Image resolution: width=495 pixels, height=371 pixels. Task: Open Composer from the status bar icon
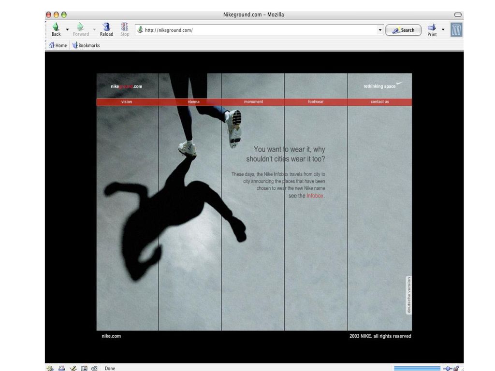click(x=73, y=368)
